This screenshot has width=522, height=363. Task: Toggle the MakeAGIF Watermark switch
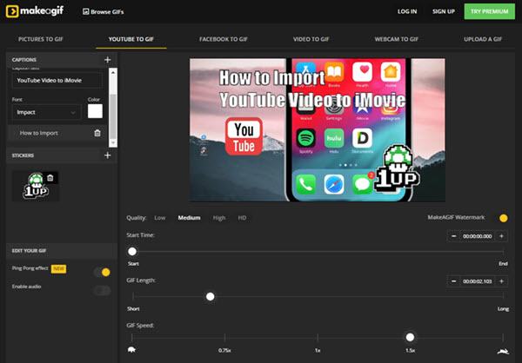tap(504, 218)
